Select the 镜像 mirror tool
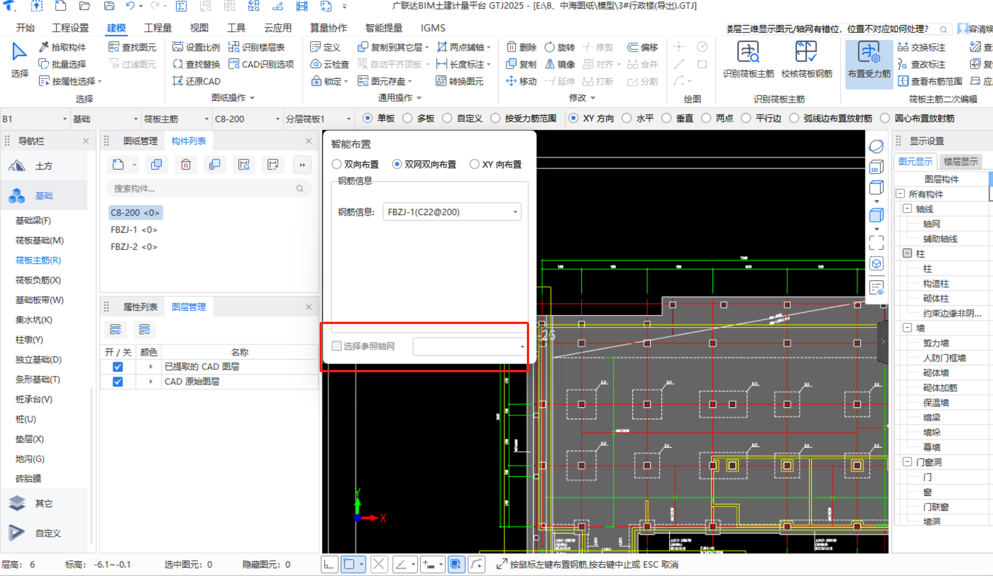Screen dimensions: 993x576 tap(559, 64)
